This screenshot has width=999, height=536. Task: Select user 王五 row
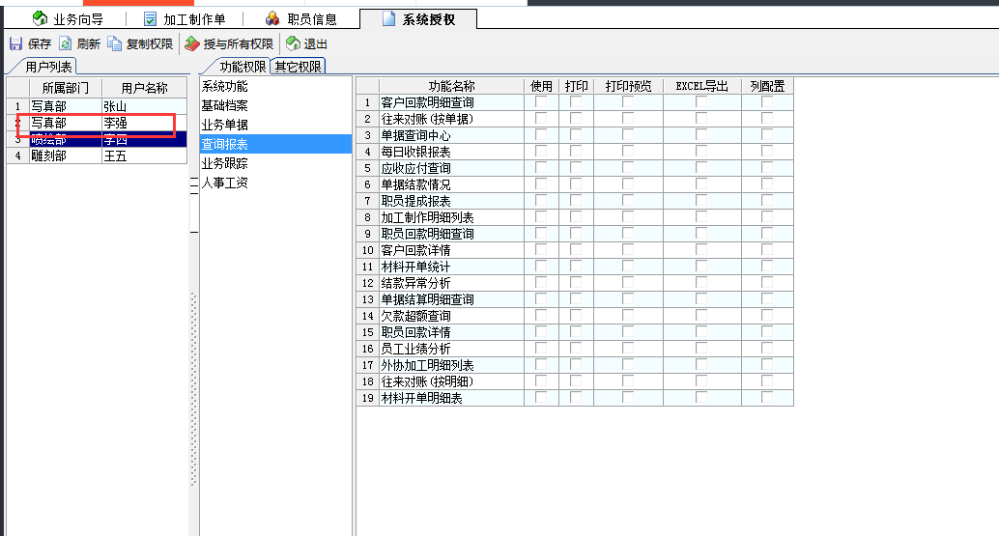click(97, 155)
